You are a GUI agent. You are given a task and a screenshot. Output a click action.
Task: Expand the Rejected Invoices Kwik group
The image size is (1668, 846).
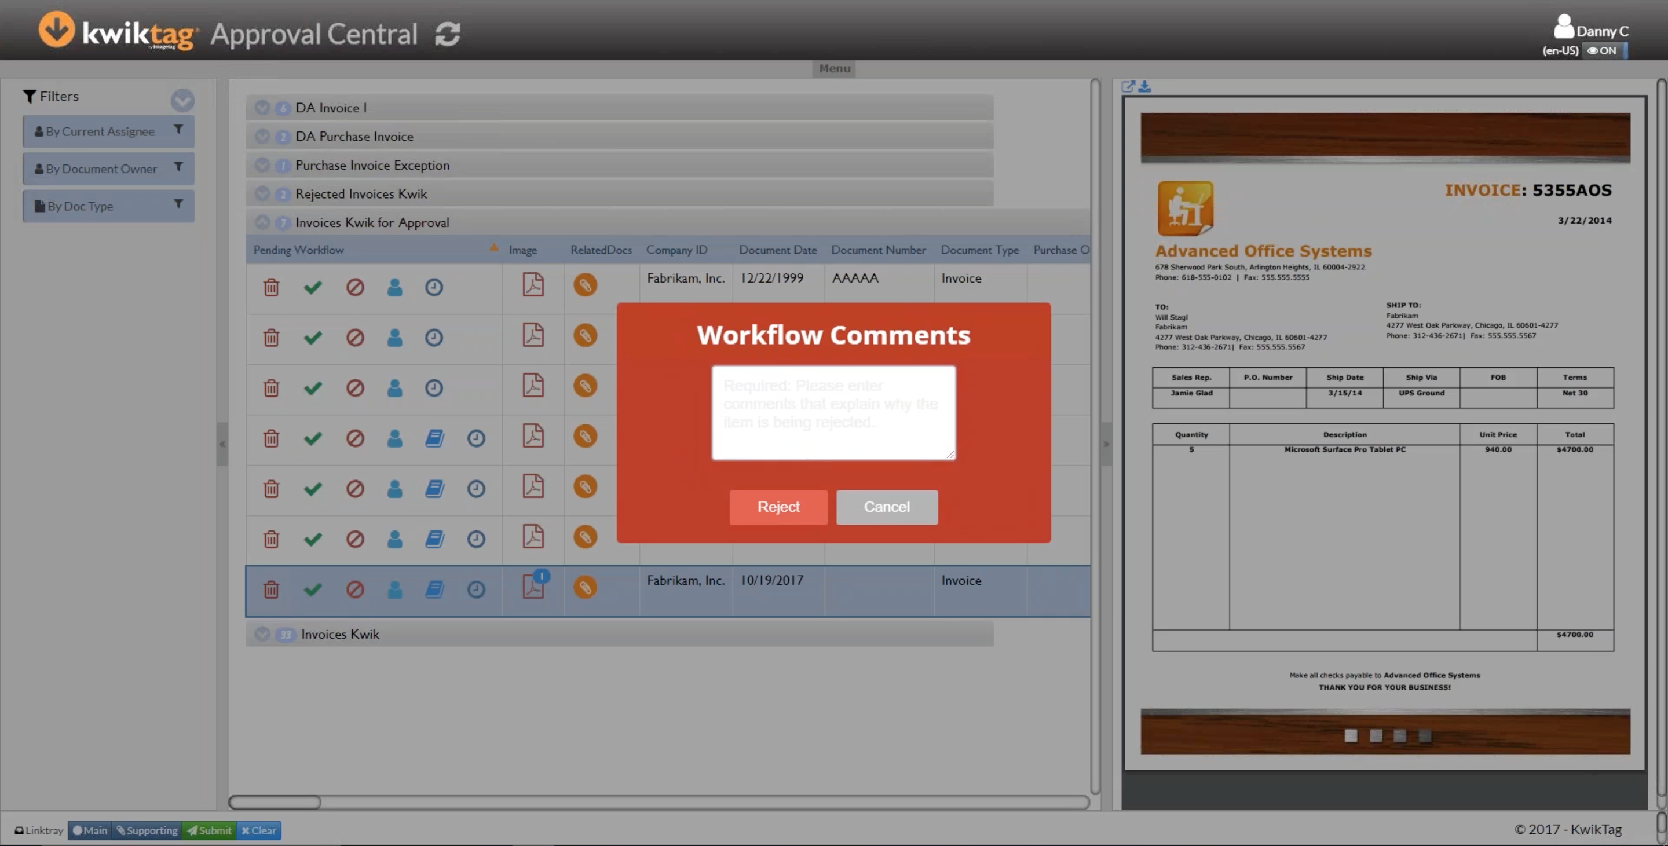pos(262,193)
